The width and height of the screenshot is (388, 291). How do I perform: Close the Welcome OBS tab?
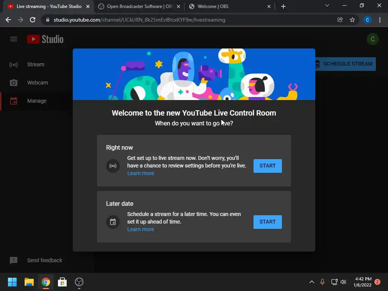[x=269, y=7]
